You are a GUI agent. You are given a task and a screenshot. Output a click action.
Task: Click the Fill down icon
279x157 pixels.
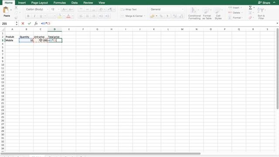click(x=250, y=13)
